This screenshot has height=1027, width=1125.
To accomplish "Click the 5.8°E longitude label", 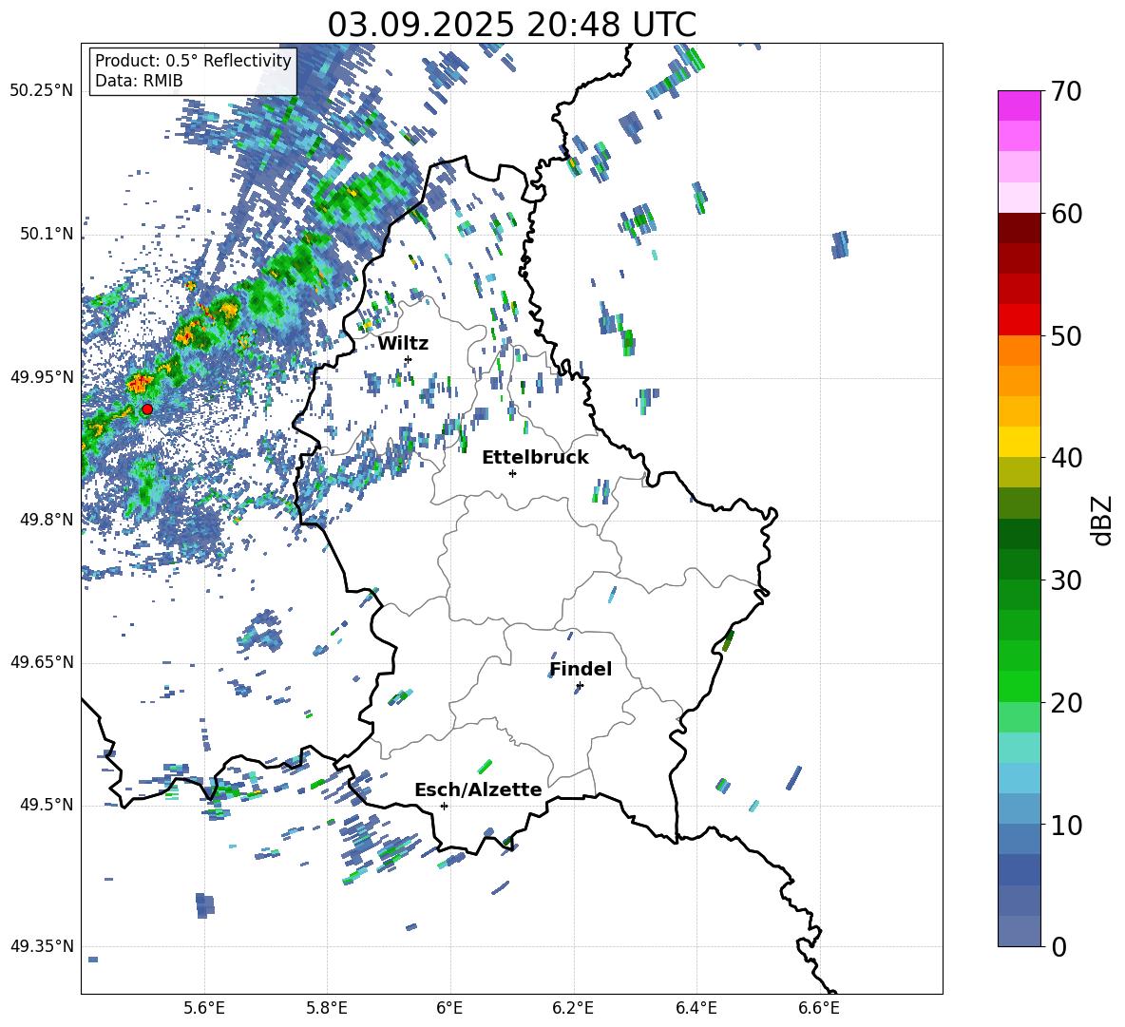I will [327, 1008].
